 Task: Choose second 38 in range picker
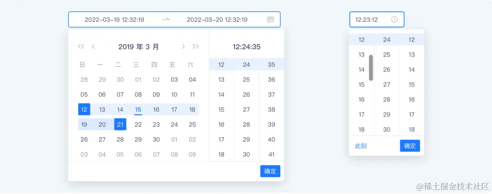(272, 109)
